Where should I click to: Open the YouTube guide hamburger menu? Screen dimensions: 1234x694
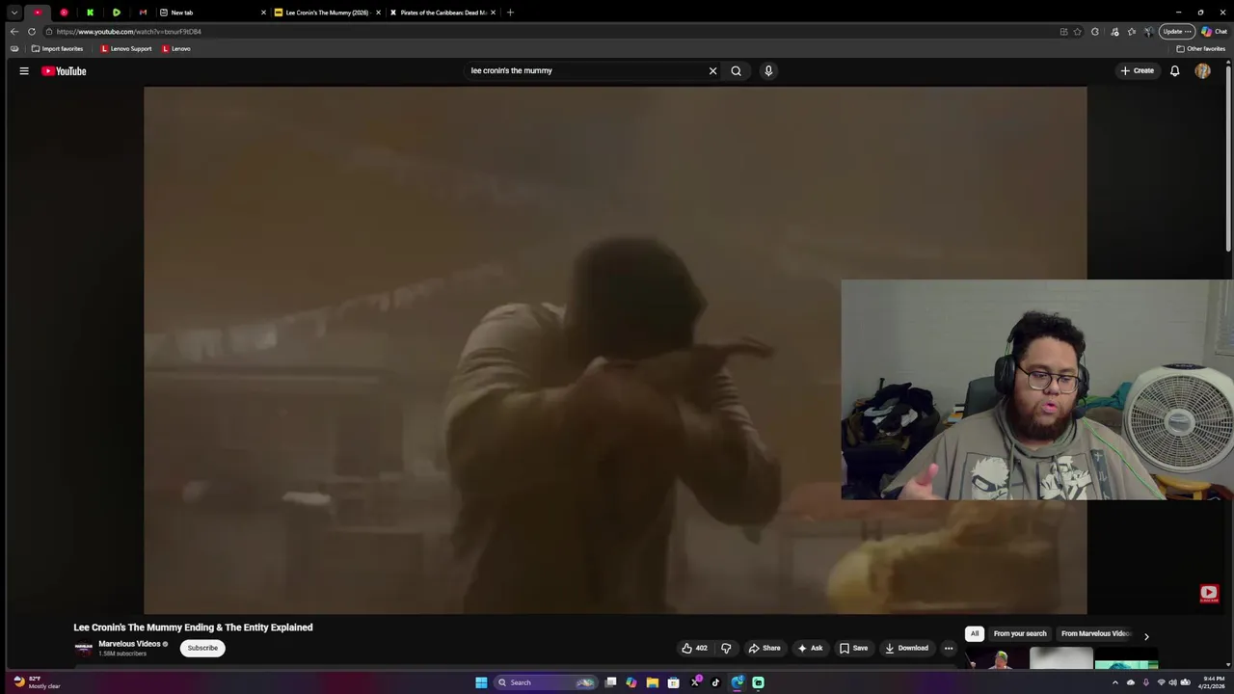(x=24, y=70)
